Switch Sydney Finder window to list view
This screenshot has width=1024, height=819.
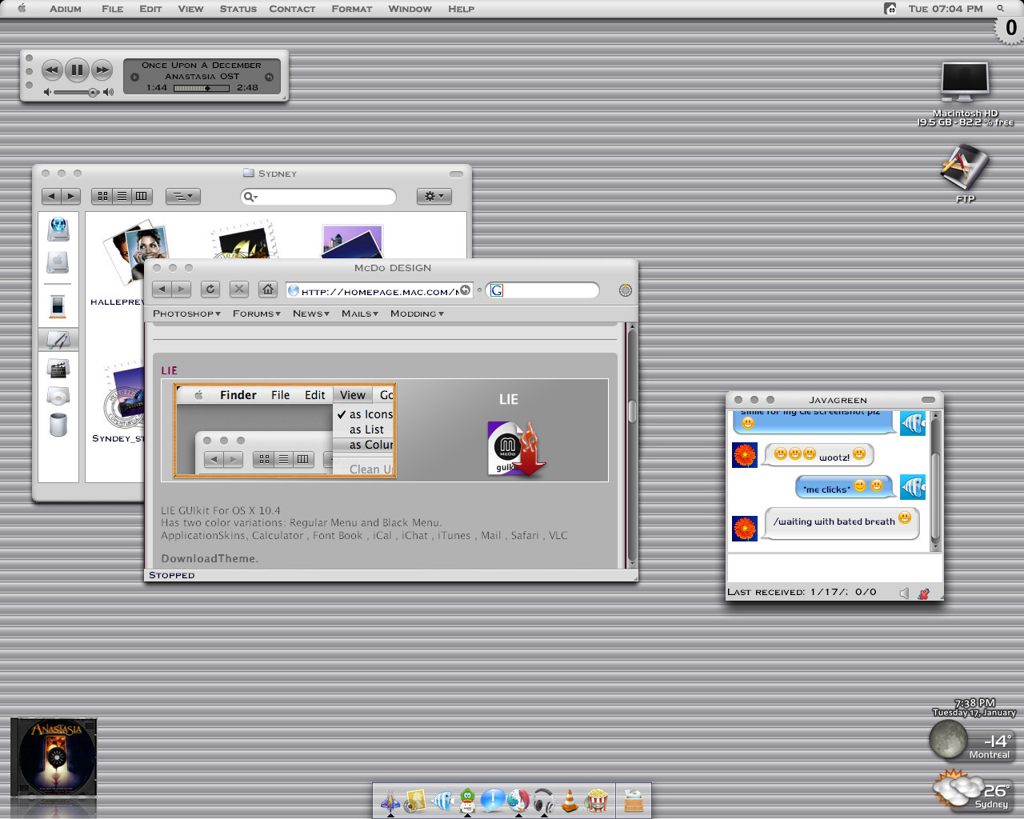point(122,196)
